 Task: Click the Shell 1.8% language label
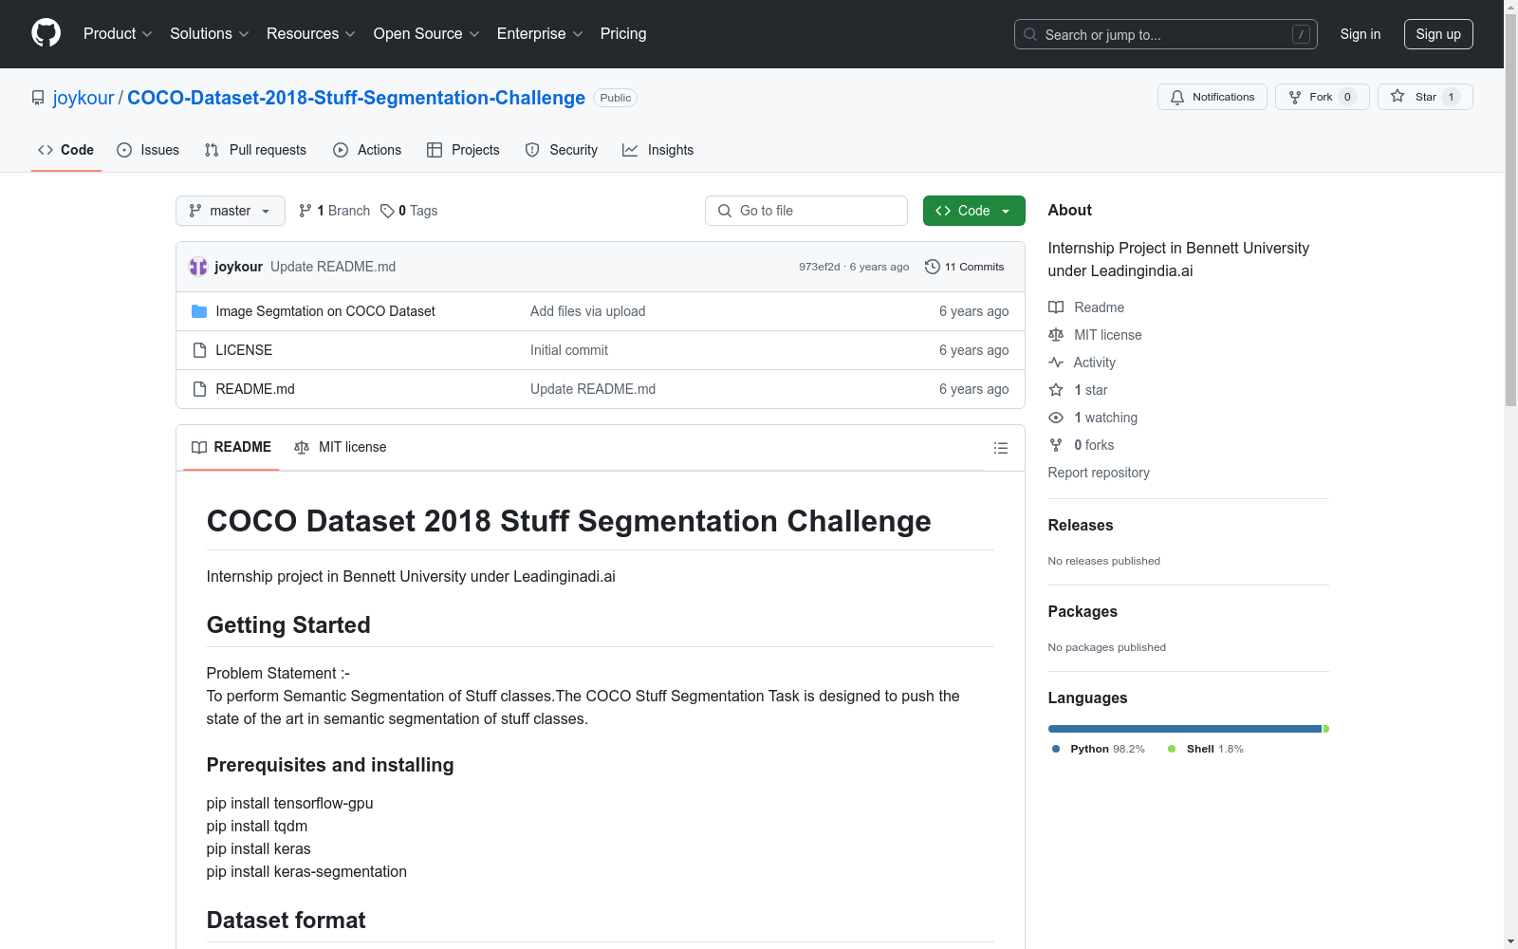[1206, 749]
